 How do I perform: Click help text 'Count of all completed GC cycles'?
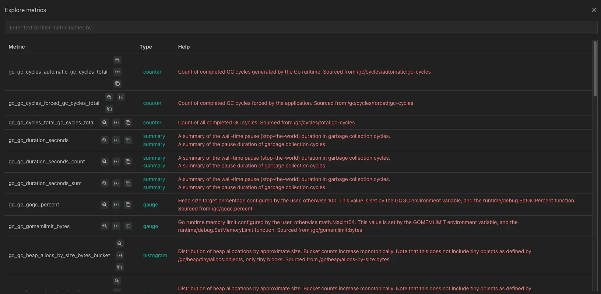coord(266,123)
